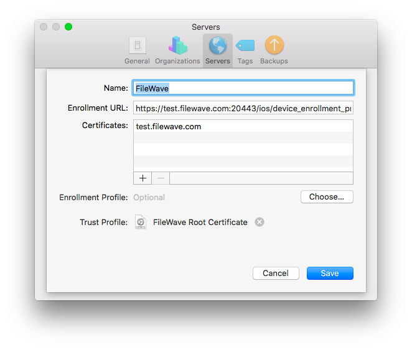The width and height of the screenshot is (412, 350).
Task: Select the Servers globe icon
Action: click(x=218, y=45)
